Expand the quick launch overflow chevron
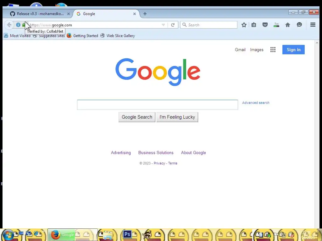Screen dimensions: 322x241 click(x=43, y=232)
